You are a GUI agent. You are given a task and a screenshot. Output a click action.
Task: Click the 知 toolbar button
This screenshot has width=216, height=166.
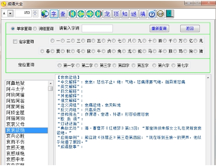point(125,14)
